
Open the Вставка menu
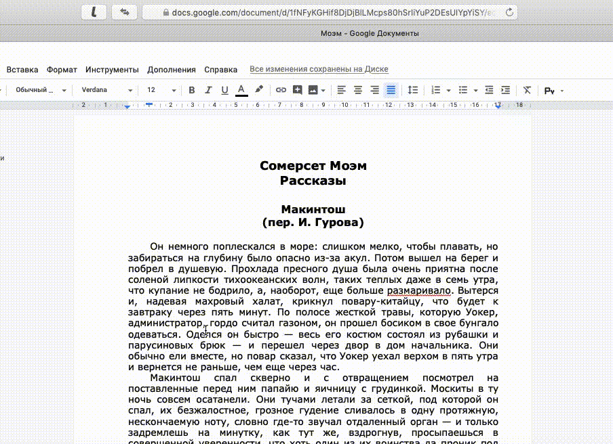[22, 70]
